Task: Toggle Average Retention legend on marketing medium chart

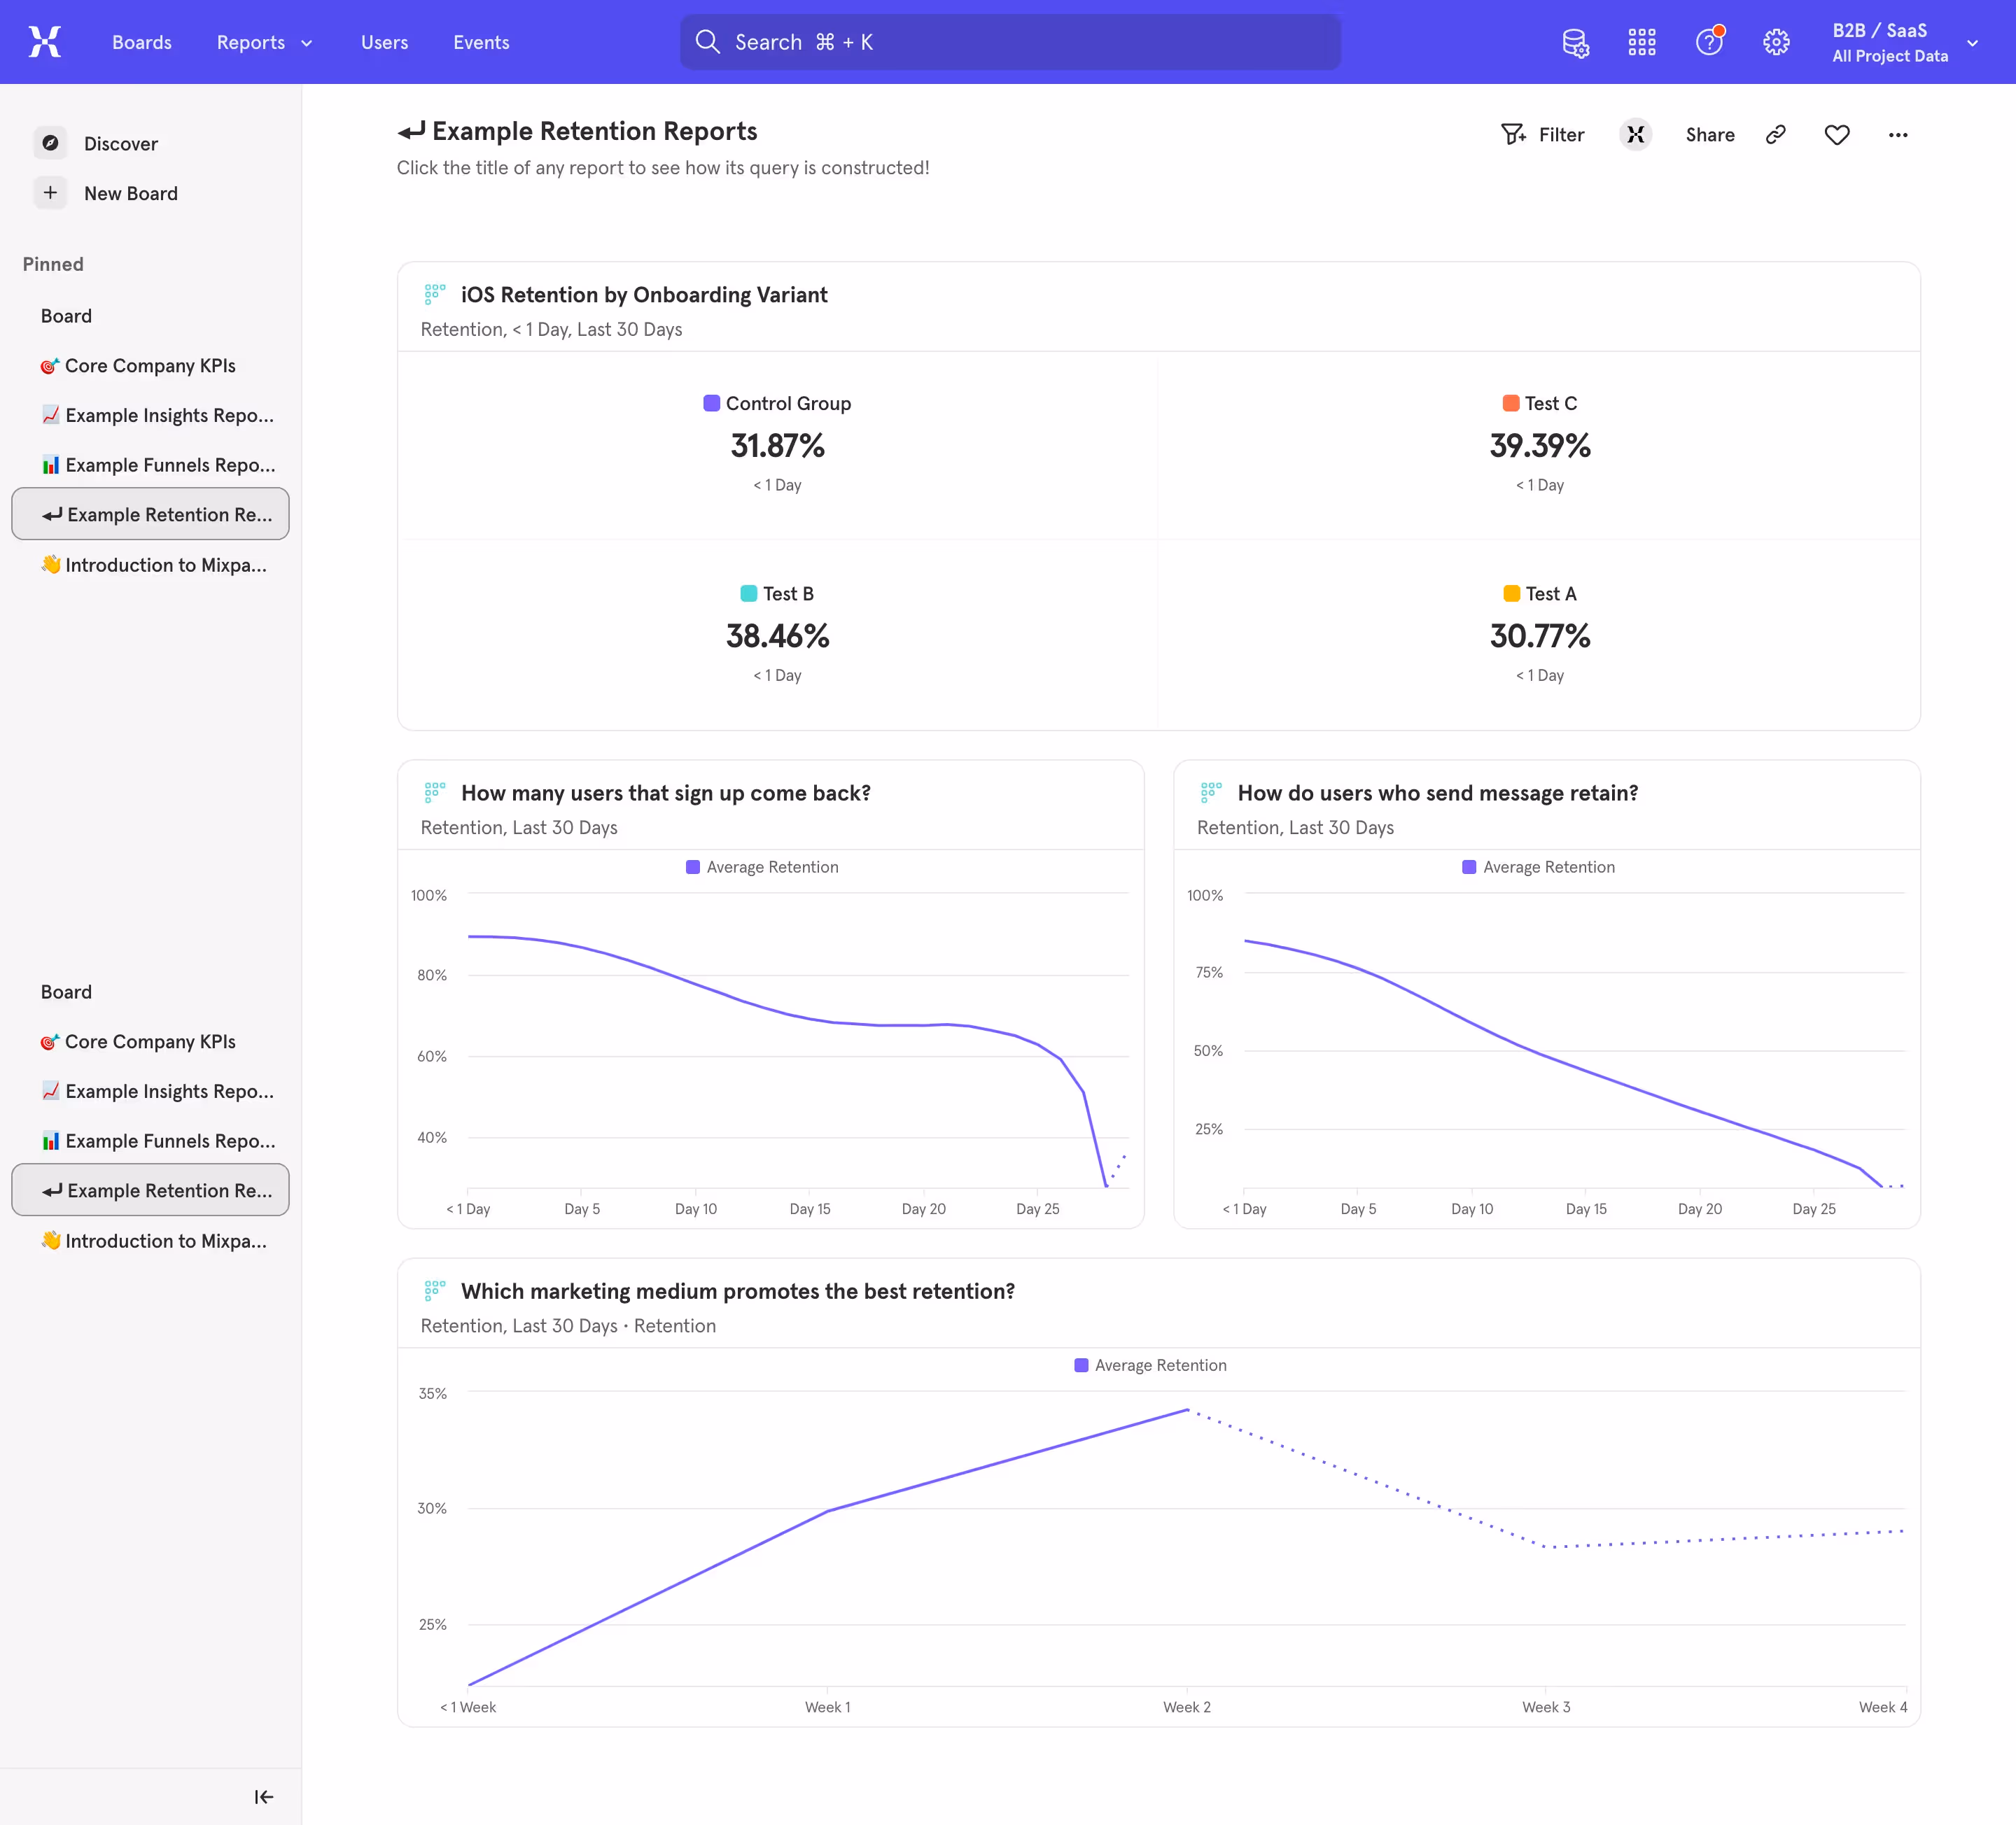Action: [1150, 1365]
